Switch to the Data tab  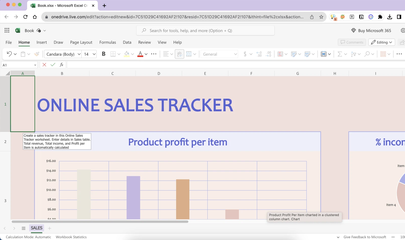(127, 42)
